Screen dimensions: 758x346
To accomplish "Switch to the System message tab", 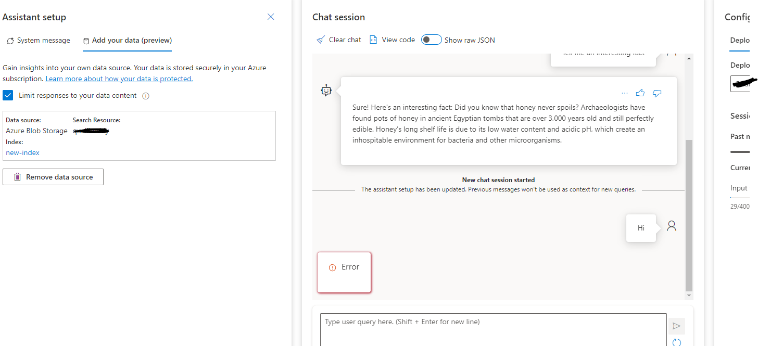I will click(42, 40).
